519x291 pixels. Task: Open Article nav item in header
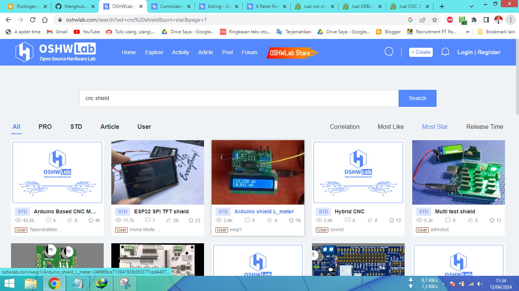pyautogui.click(x=206, y=52)
